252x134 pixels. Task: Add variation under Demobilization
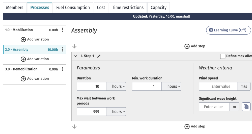35,79
